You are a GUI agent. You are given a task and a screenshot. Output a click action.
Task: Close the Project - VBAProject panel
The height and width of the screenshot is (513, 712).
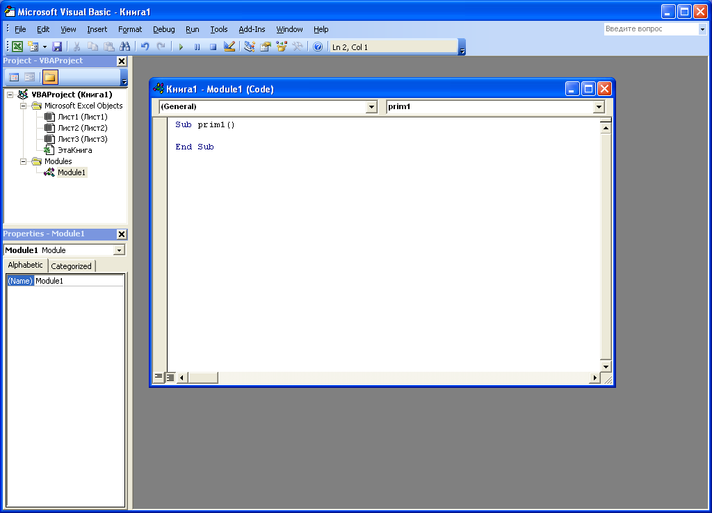pyautogui.click(x=122, y=61)
